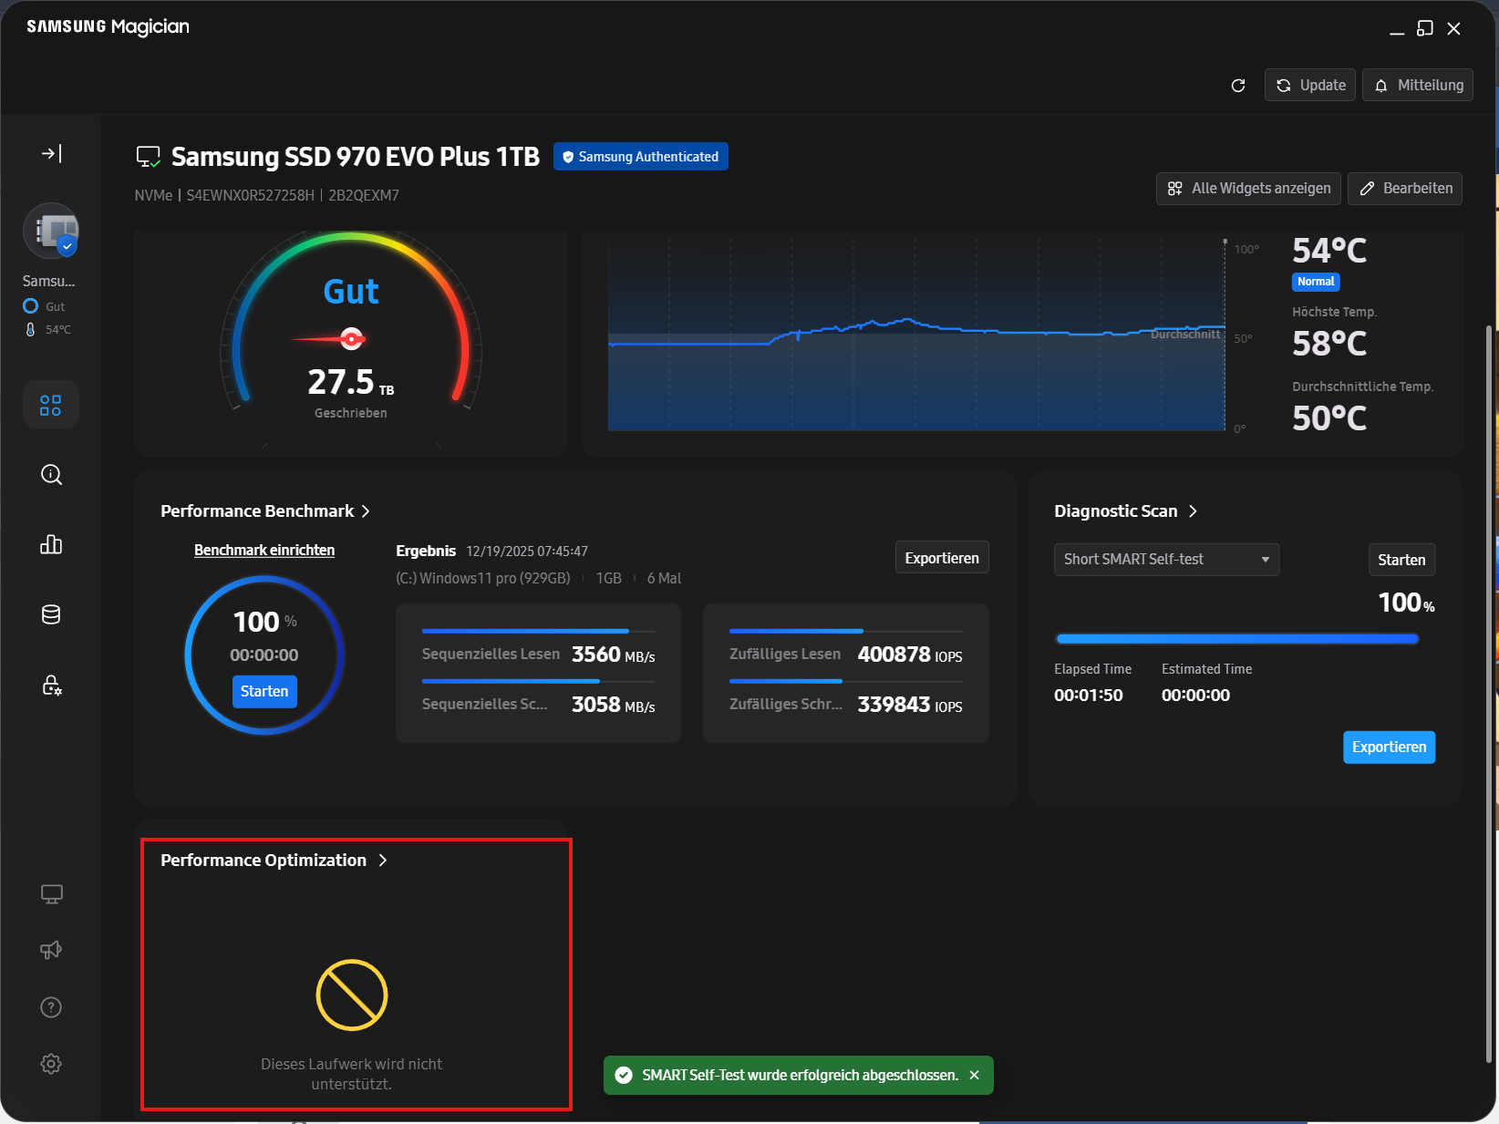Image resolution: width=1499 pixels, height=1124 pixels.
Task: Dismiss the SMART Self-Test success notification
Action: (x=974, y=1076)
